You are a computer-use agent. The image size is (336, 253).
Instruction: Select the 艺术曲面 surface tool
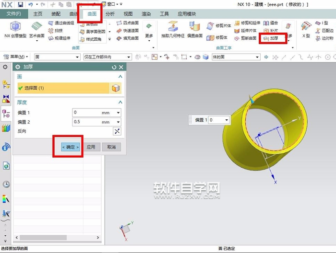pos(36,31)
